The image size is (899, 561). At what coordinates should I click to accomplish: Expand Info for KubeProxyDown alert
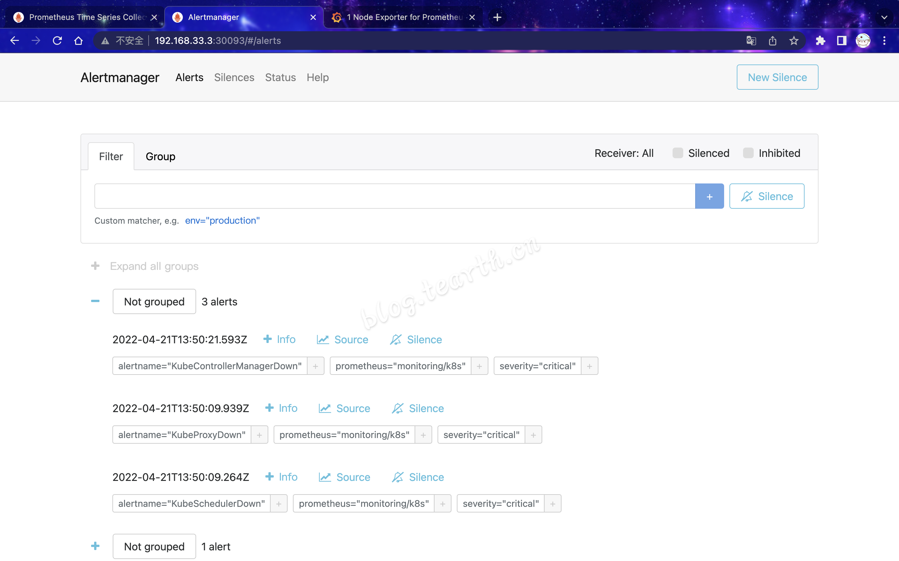coord(281,408)
